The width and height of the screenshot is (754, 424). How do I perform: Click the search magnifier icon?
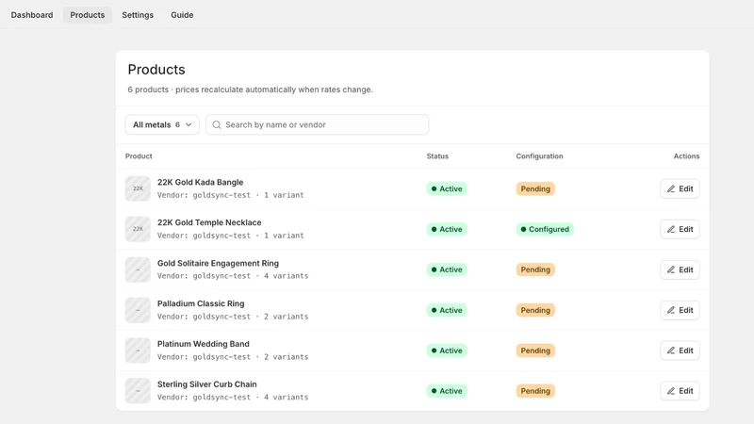[x=217, y=124]
